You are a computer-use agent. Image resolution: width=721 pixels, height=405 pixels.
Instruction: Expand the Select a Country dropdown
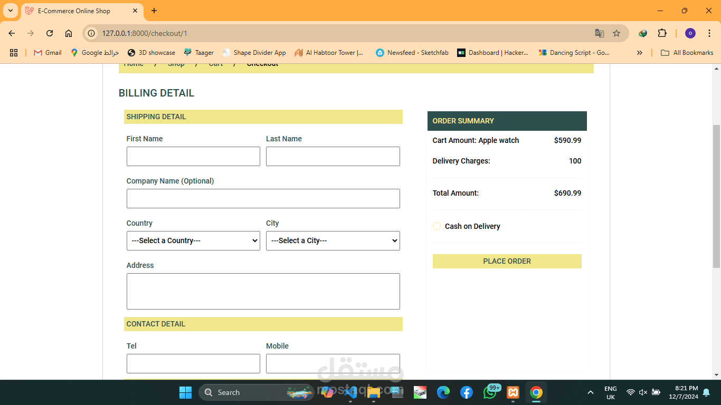(x=193, y=240)
